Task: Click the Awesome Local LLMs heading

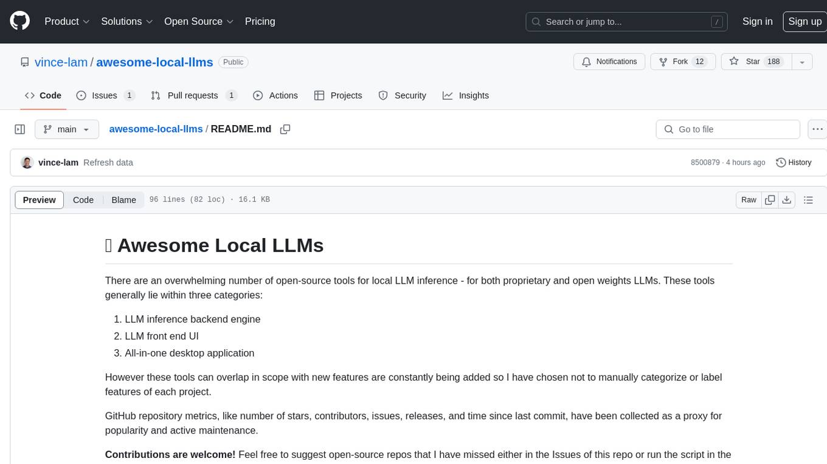Action: 214,245
